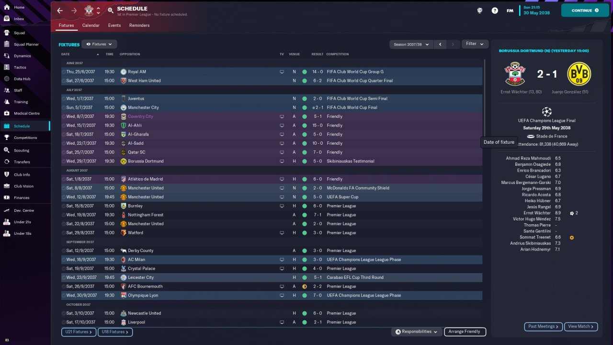Click the Continue button

pyautogui.click(x=585, y=11)
